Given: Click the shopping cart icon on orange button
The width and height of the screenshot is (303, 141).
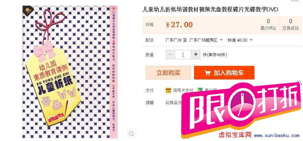Looking at the screenshot, I should 208,73.
